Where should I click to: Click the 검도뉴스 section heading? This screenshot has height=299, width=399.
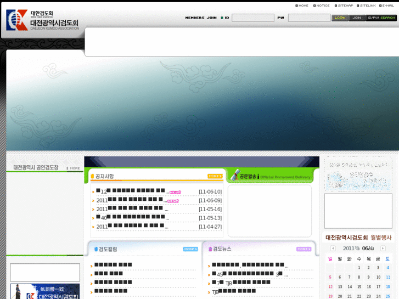[222, 249]
